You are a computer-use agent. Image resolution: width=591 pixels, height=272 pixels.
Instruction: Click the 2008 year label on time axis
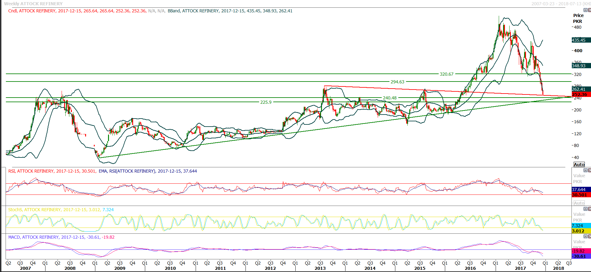pyautogui.click(x=70, y=268)
